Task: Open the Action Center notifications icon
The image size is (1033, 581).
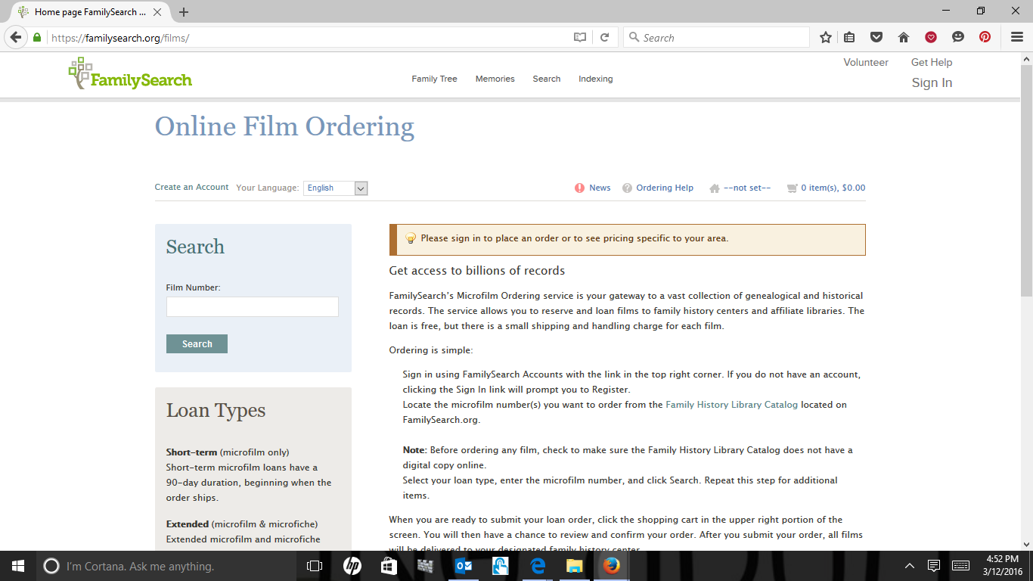Action: click(934, 566)
